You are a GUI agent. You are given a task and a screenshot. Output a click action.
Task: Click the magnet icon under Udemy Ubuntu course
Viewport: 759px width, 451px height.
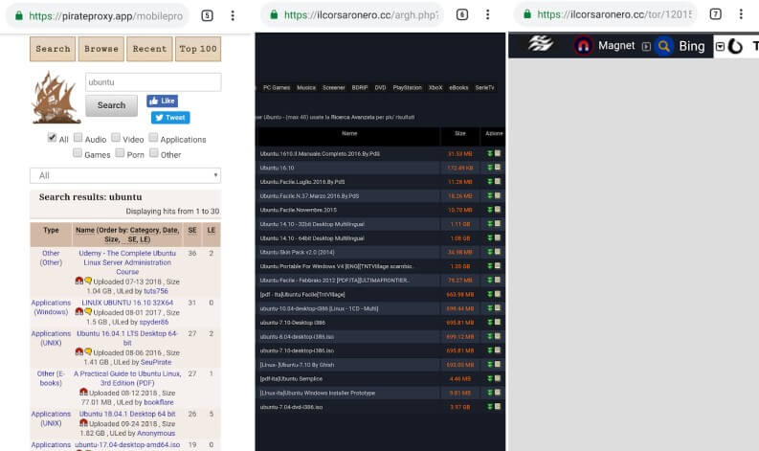[x=79, y=281]
